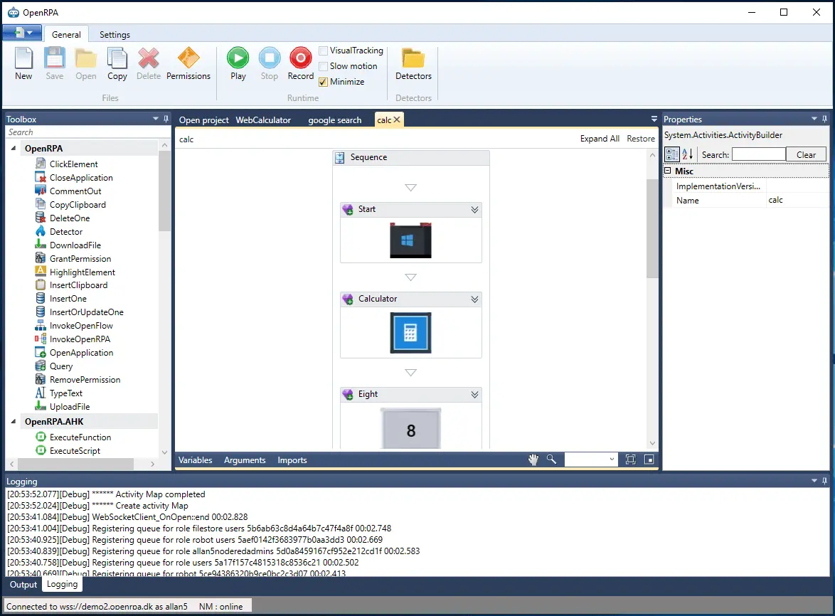Viewport: 835px width, 616px height.
Task: Pick the CloseApplication toolbox activity
Action: tap(81, 178)
